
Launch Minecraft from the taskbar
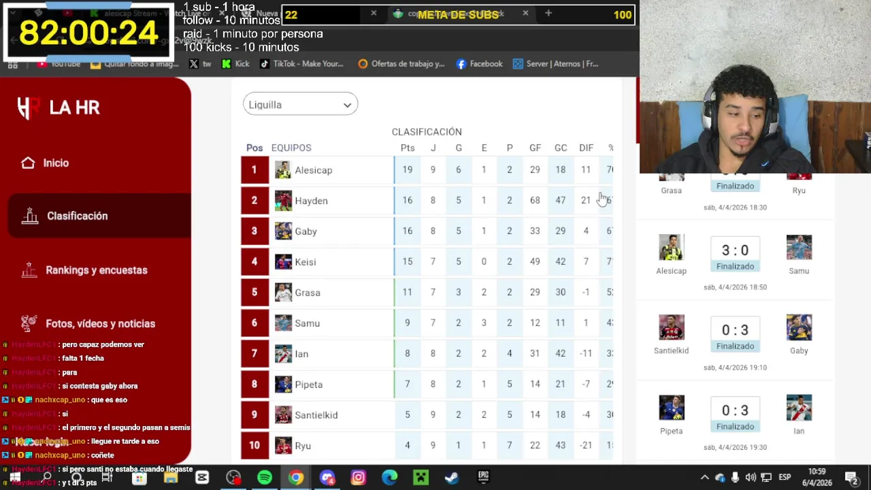pyautogui.click(x=421, y=478)
